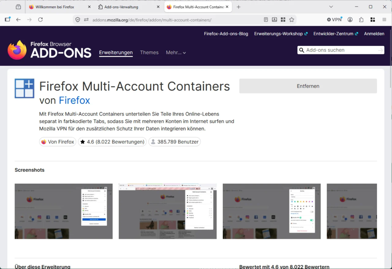Bookmark this page with the star
The width and height of the screenshot is (392, 269).
[291, 20]
